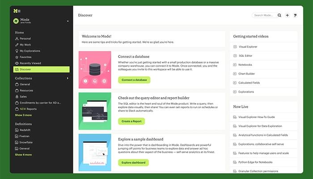The width and height of the screenshot is (313, 179).
Task: Expand definitions with Show 4 more
Action: [23, 155]
